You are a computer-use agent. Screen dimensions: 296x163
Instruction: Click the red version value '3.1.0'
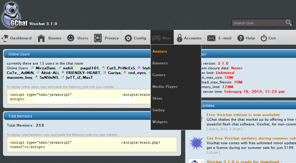tap(223, 63)
